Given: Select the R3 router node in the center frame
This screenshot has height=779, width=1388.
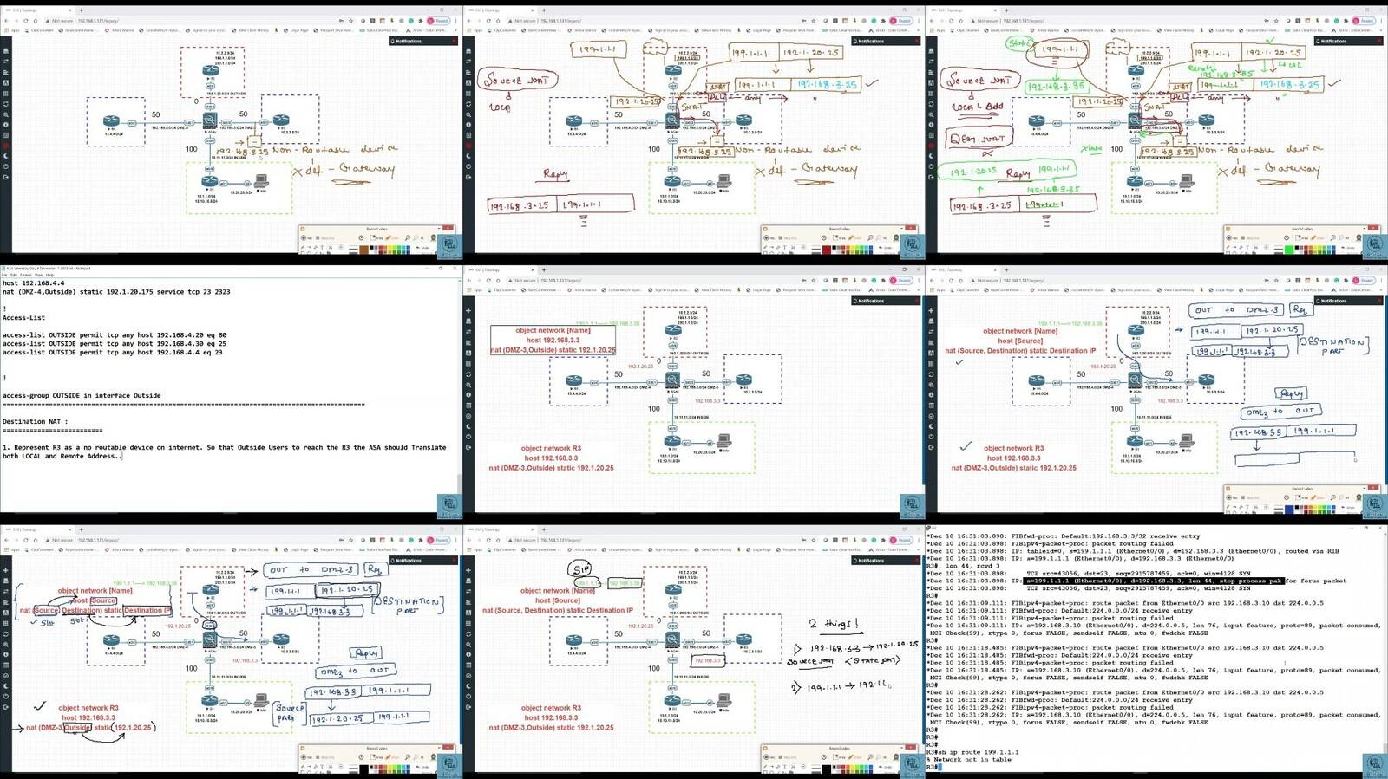Looking at the screenshot, I should click(x=743, y=381).
